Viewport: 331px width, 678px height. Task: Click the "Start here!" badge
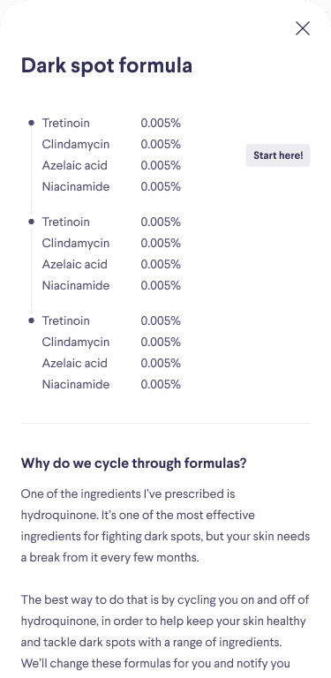[278, 155]
